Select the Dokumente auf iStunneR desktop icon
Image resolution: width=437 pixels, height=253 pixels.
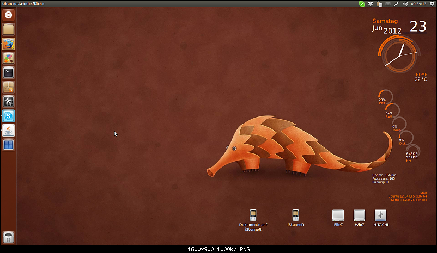click(253, 220)
